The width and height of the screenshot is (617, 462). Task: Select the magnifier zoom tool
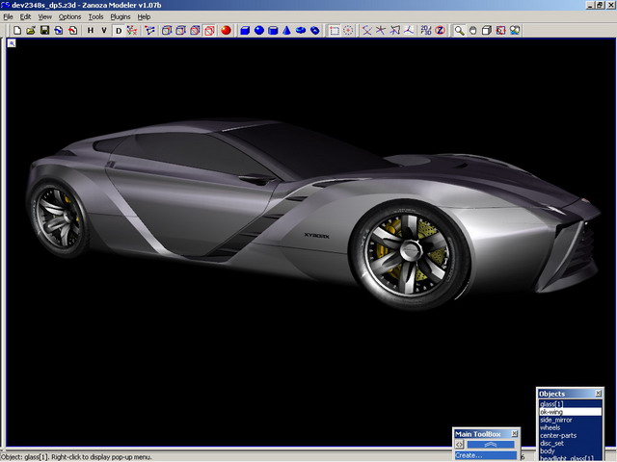pos(460,30)
